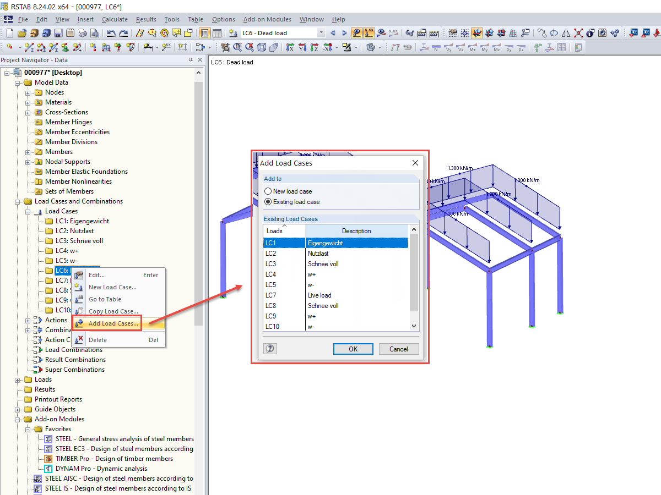Click help icon in Add Load Cases dialog

[270, 349]
